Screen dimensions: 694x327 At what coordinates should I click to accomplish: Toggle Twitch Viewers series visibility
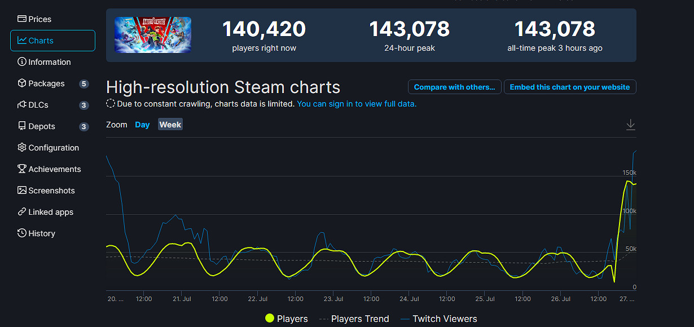click(438, 319)
